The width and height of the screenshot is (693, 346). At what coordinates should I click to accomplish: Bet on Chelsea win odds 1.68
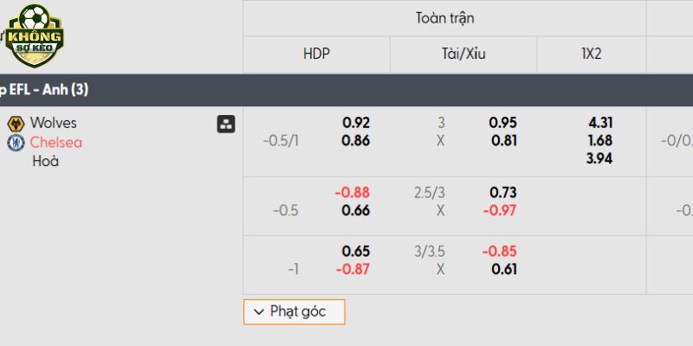coord(599,140)
